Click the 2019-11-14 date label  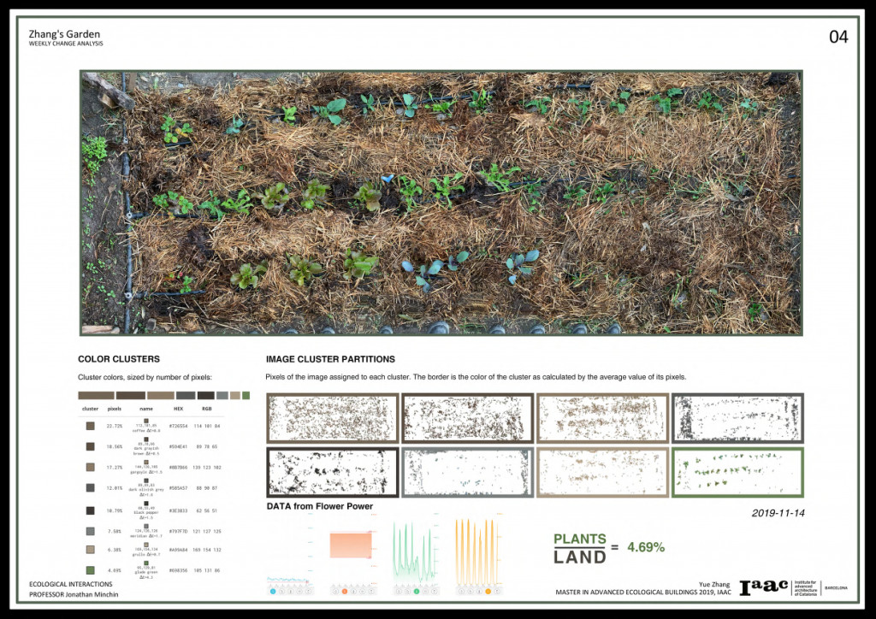(778, 514)
